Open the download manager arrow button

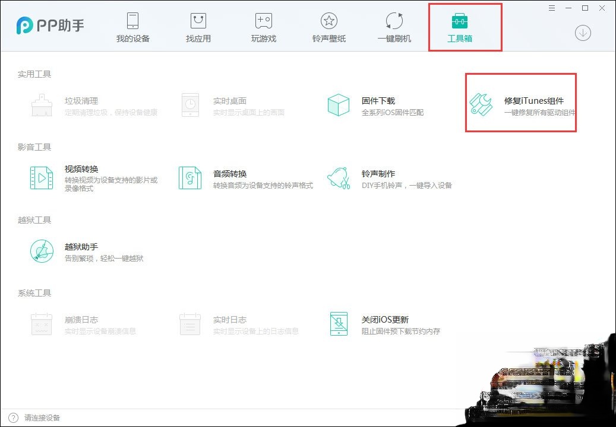pyautogui.click(x=583, y=33)
